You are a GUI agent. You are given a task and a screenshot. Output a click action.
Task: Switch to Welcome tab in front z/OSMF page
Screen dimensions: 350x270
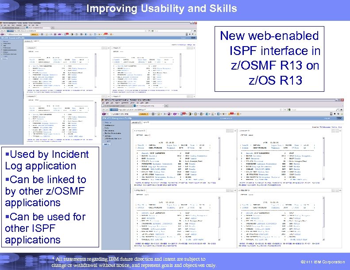click(137, 122)
